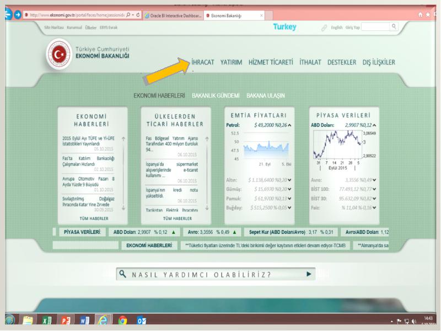Click the magnifier icon in the top site search
441x331 pixels.
[x=394, y=26]
